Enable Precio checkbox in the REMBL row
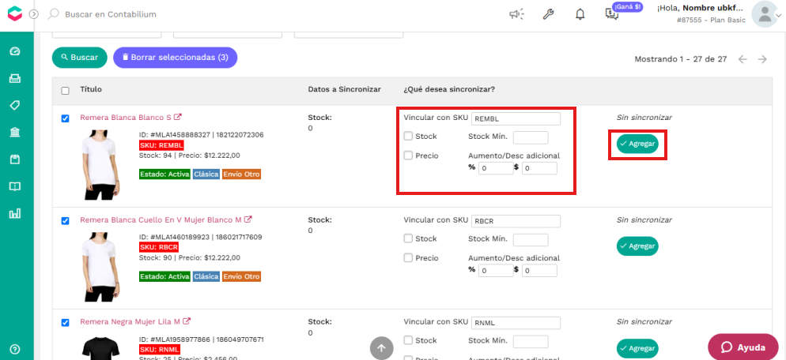Screen dimensions: 786x360 point(409,156)
